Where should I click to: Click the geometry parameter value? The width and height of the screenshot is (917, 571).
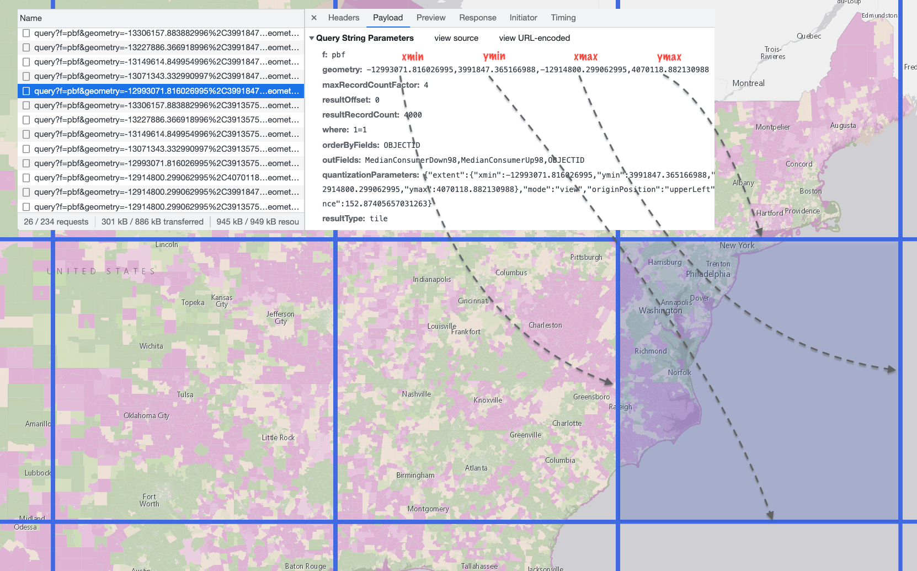[x=538, y=70]
